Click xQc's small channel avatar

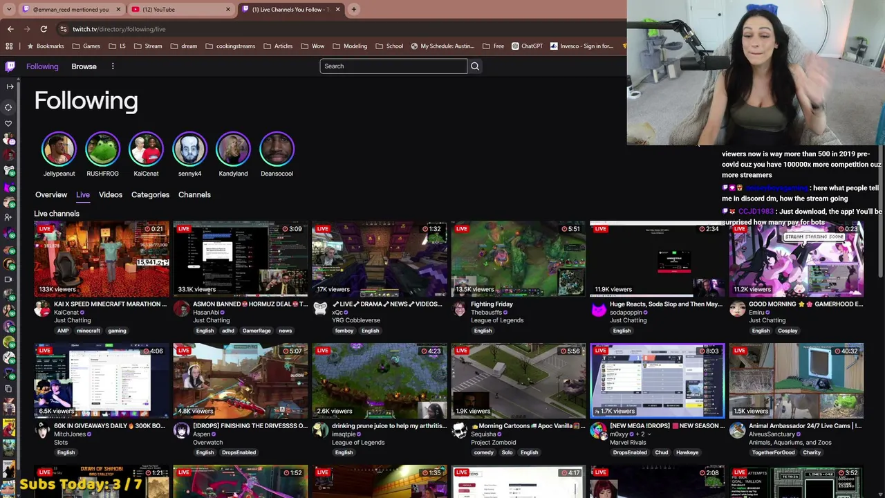(320, 308)
